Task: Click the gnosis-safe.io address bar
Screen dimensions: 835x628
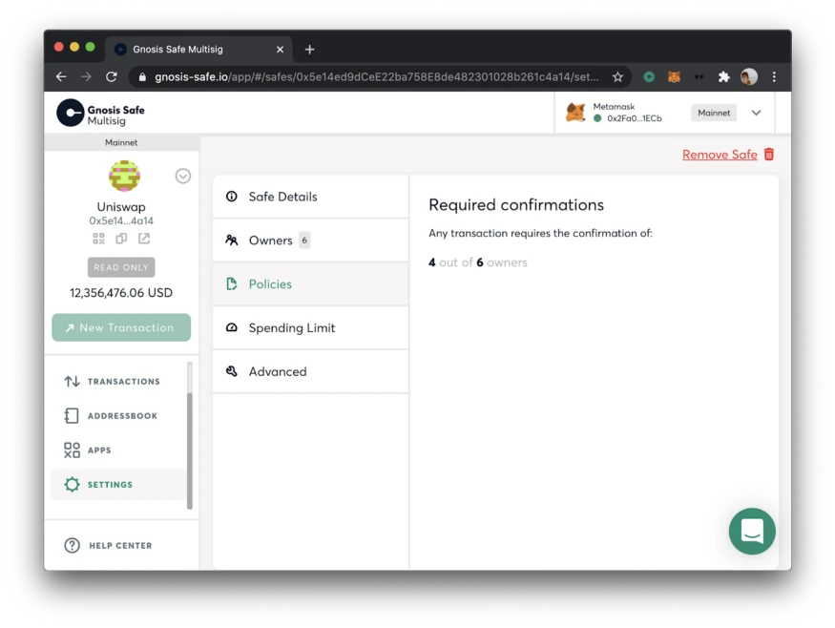Action: [376, 76]
